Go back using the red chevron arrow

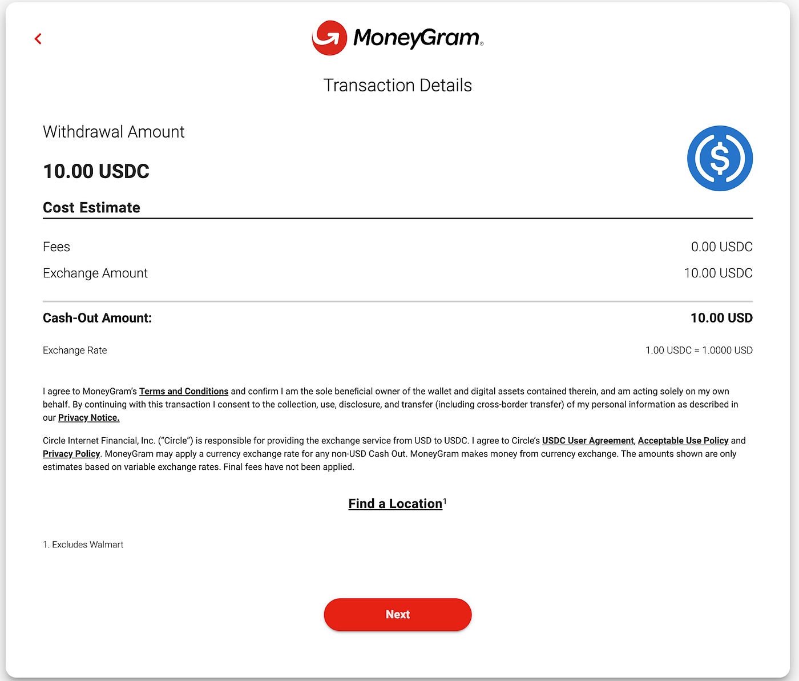[38, 39]
